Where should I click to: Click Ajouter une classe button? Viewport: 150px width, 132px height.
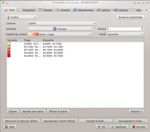33,111
